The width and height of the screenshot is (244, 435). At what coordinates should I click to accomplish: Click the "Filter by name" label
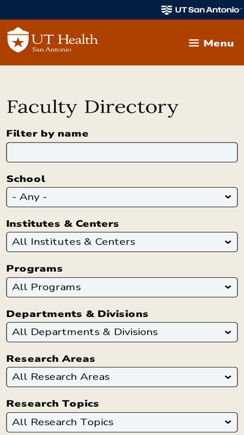click(47, 134)
